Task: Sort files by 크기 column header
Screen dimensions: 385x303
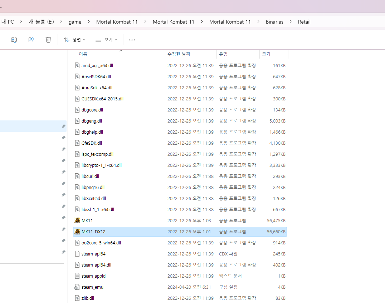Action: [x=266, y=54]
